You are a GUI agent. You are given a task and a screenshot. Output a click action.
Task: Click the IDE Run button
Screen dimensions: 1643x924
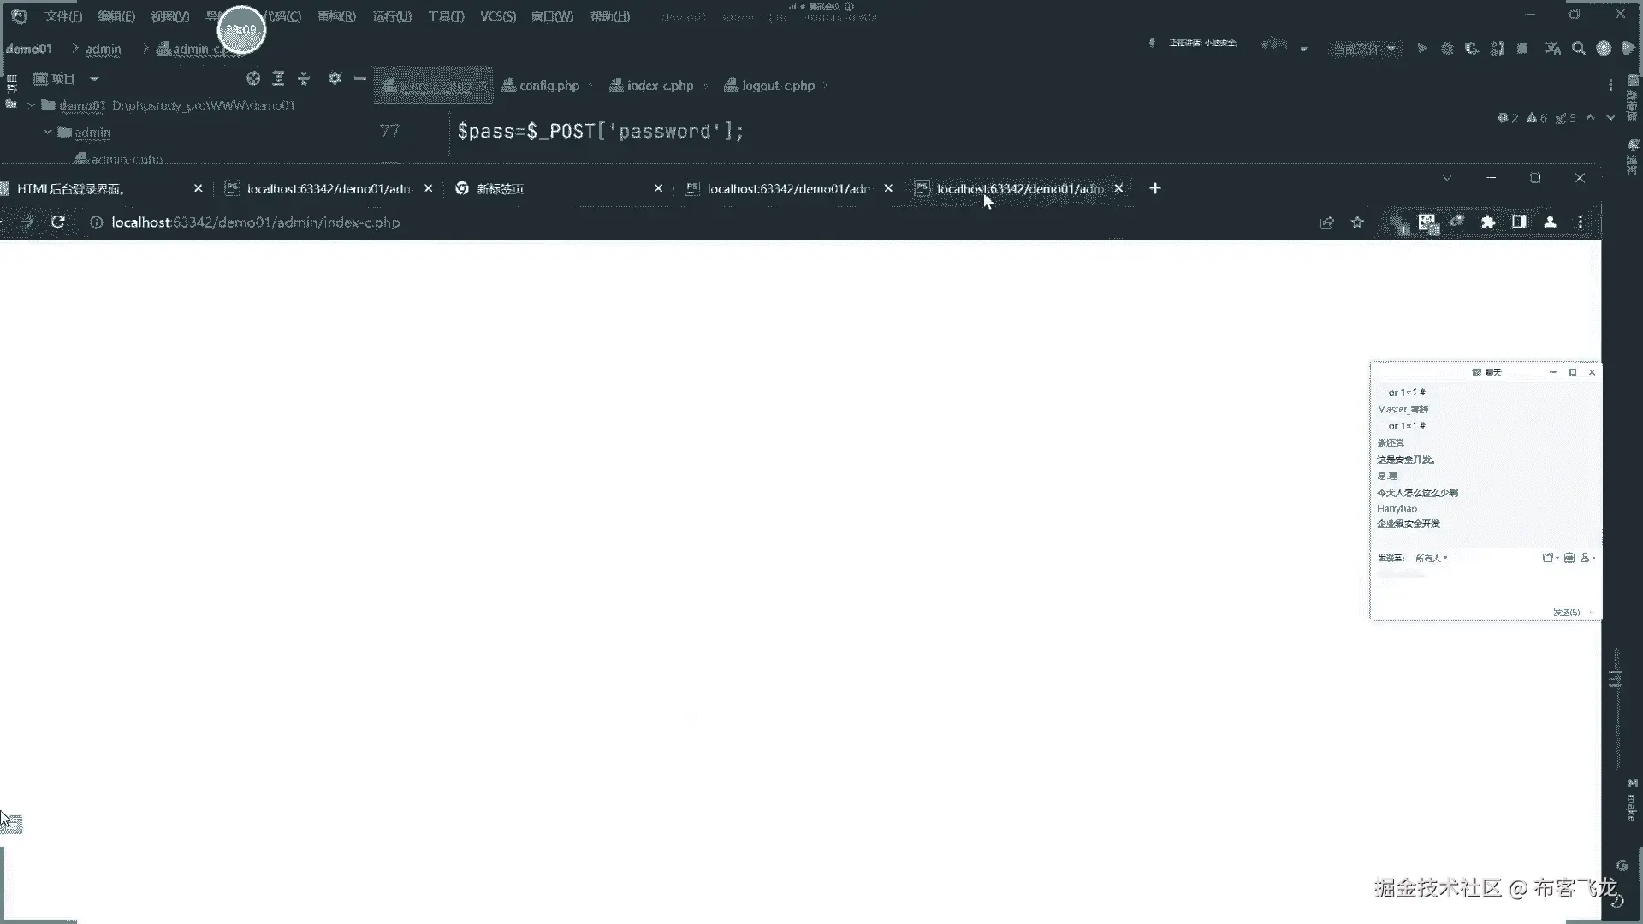coord(1421,49)
